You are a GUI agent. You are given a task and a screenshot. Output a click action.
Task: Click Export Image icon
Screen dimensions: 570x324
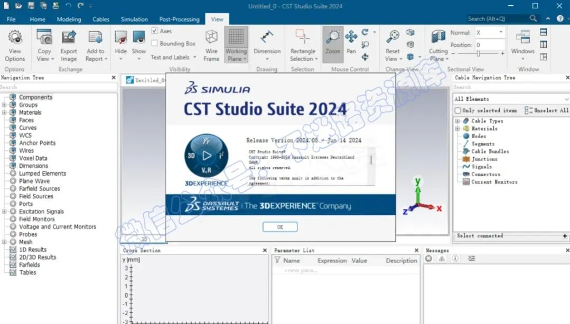(69, 37)
